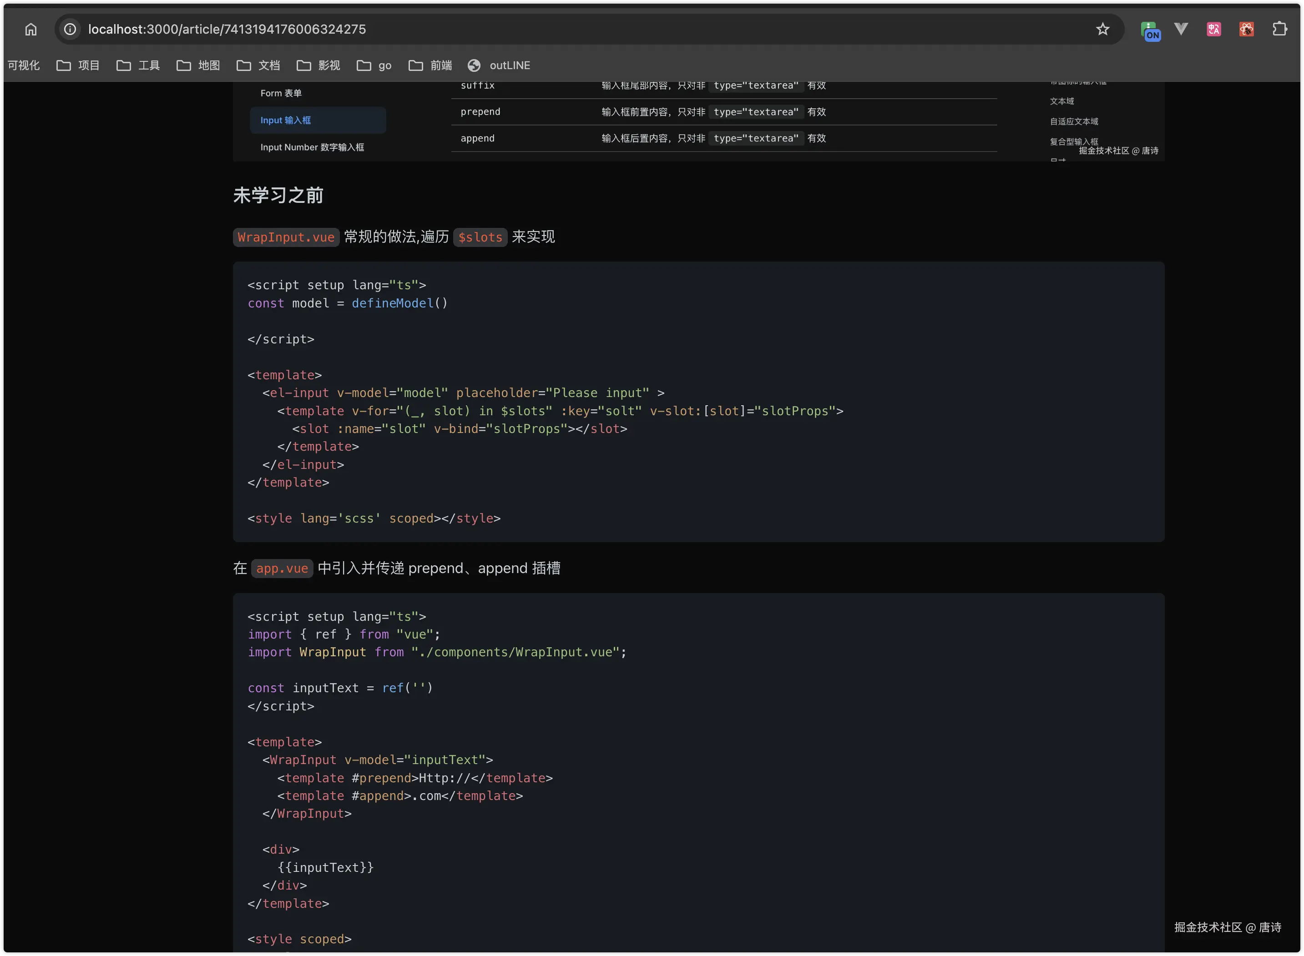
Task: Open the red flower-shaped extension icon
Action: (x=1246, y=29)
